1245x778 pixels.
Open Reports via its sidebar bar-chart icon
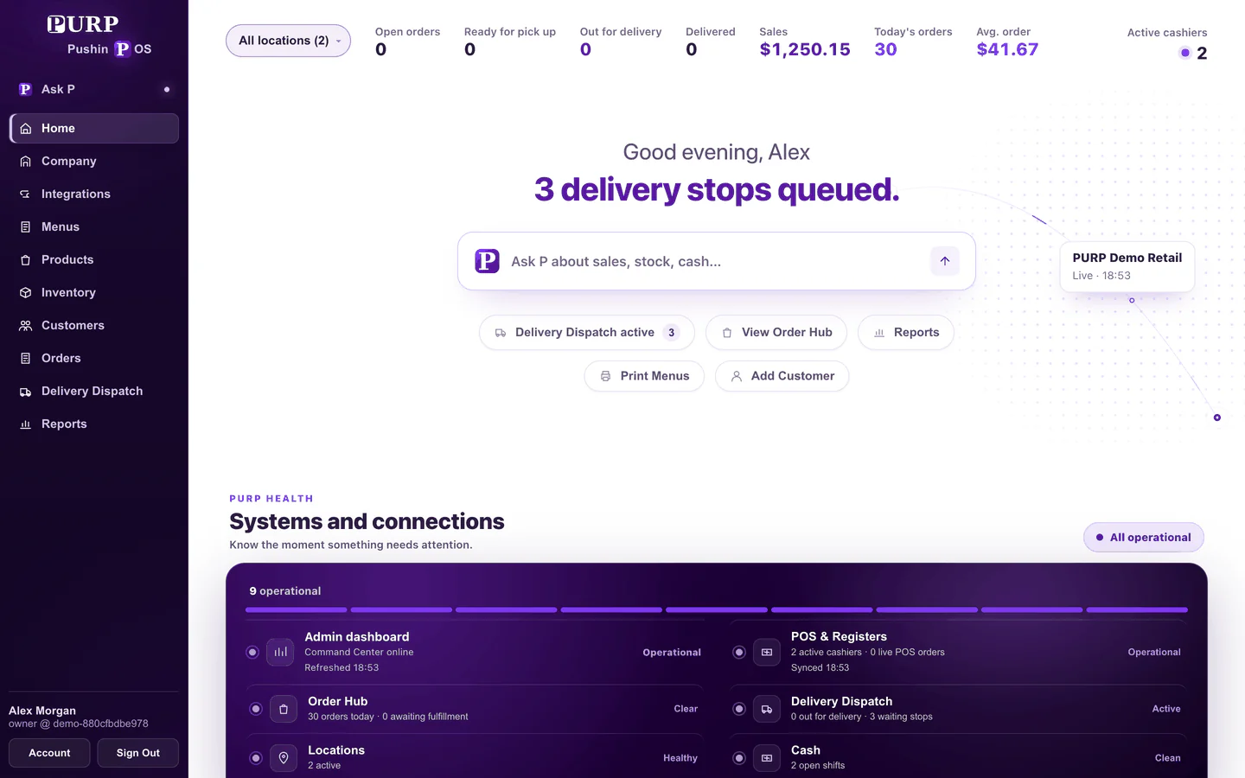26,424
